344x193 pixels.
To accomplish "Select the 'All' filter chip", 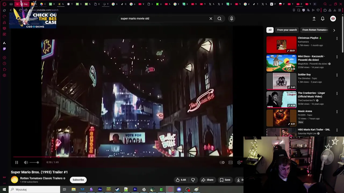I will click(x=270, y=30).
